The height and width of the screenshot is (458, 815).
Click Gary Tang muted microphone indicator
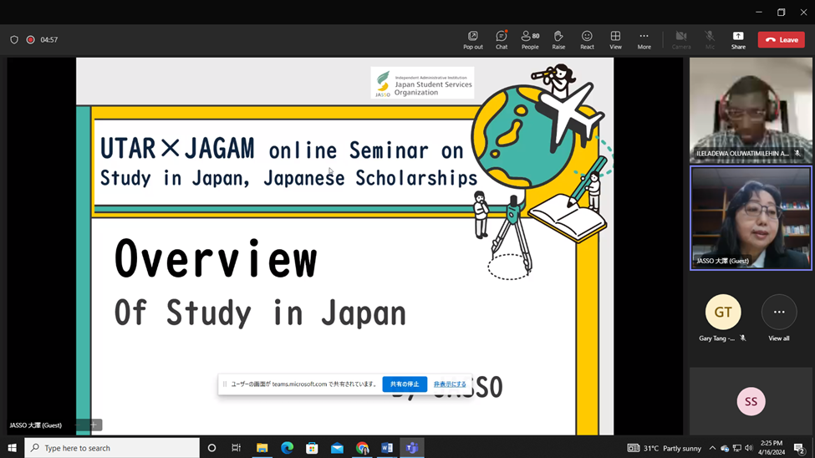click(743, 338)
